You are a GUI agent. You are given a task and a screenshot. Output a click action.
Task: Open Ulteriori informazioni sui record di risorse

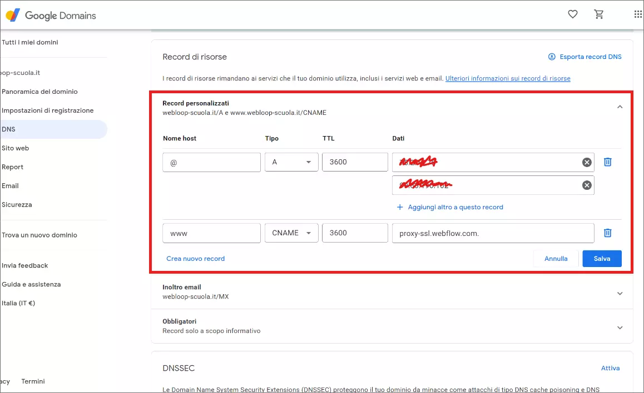tap(508, 78)
